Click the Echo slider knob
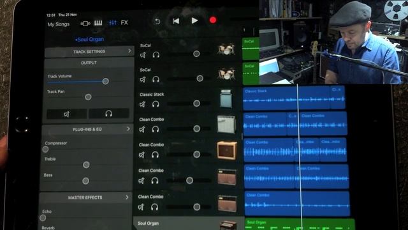 pos(43,217)
